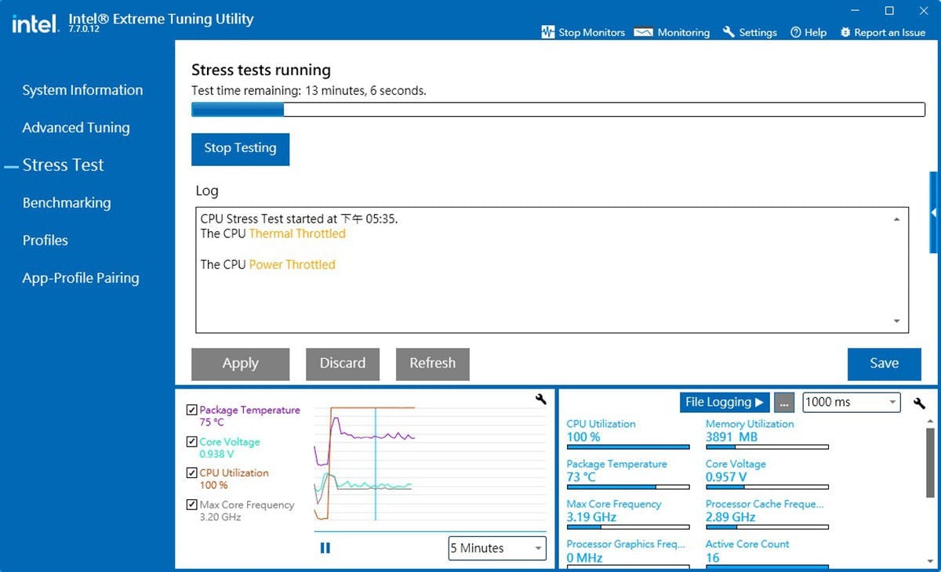Click Package Temperature bar in monitor panel
The width and height of the screenshot is (941, 572).
point(628,487)
